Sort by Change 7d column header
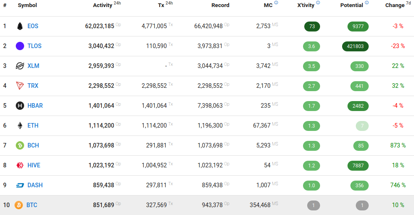The image size is (414, 215). tap(398, 5)
